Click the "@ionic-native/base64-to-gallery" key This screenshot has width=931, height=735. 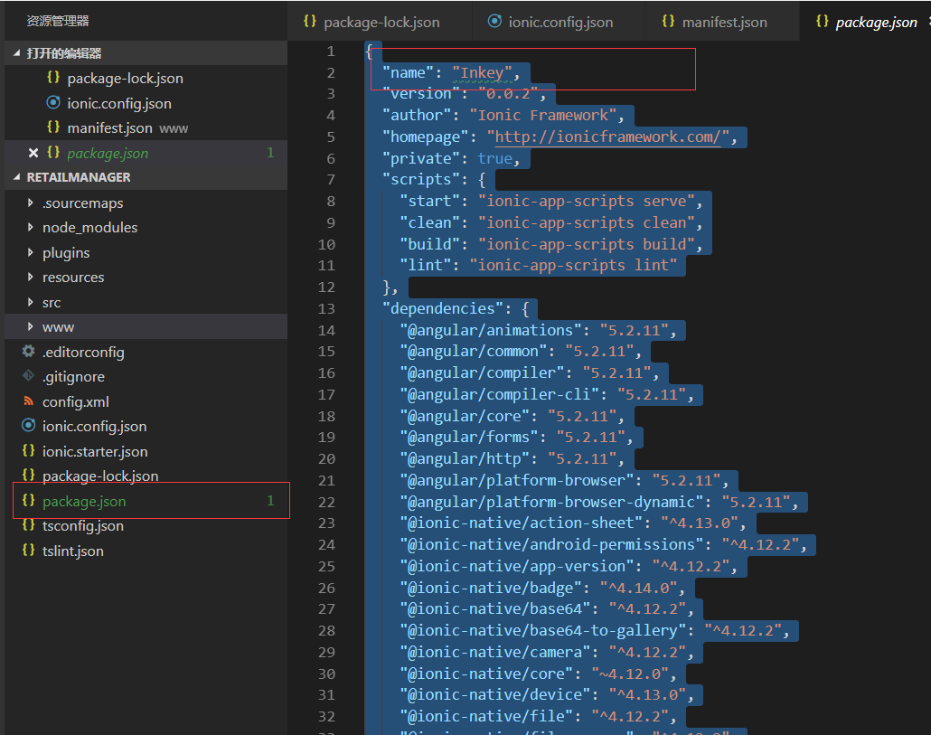coord(542,630)
